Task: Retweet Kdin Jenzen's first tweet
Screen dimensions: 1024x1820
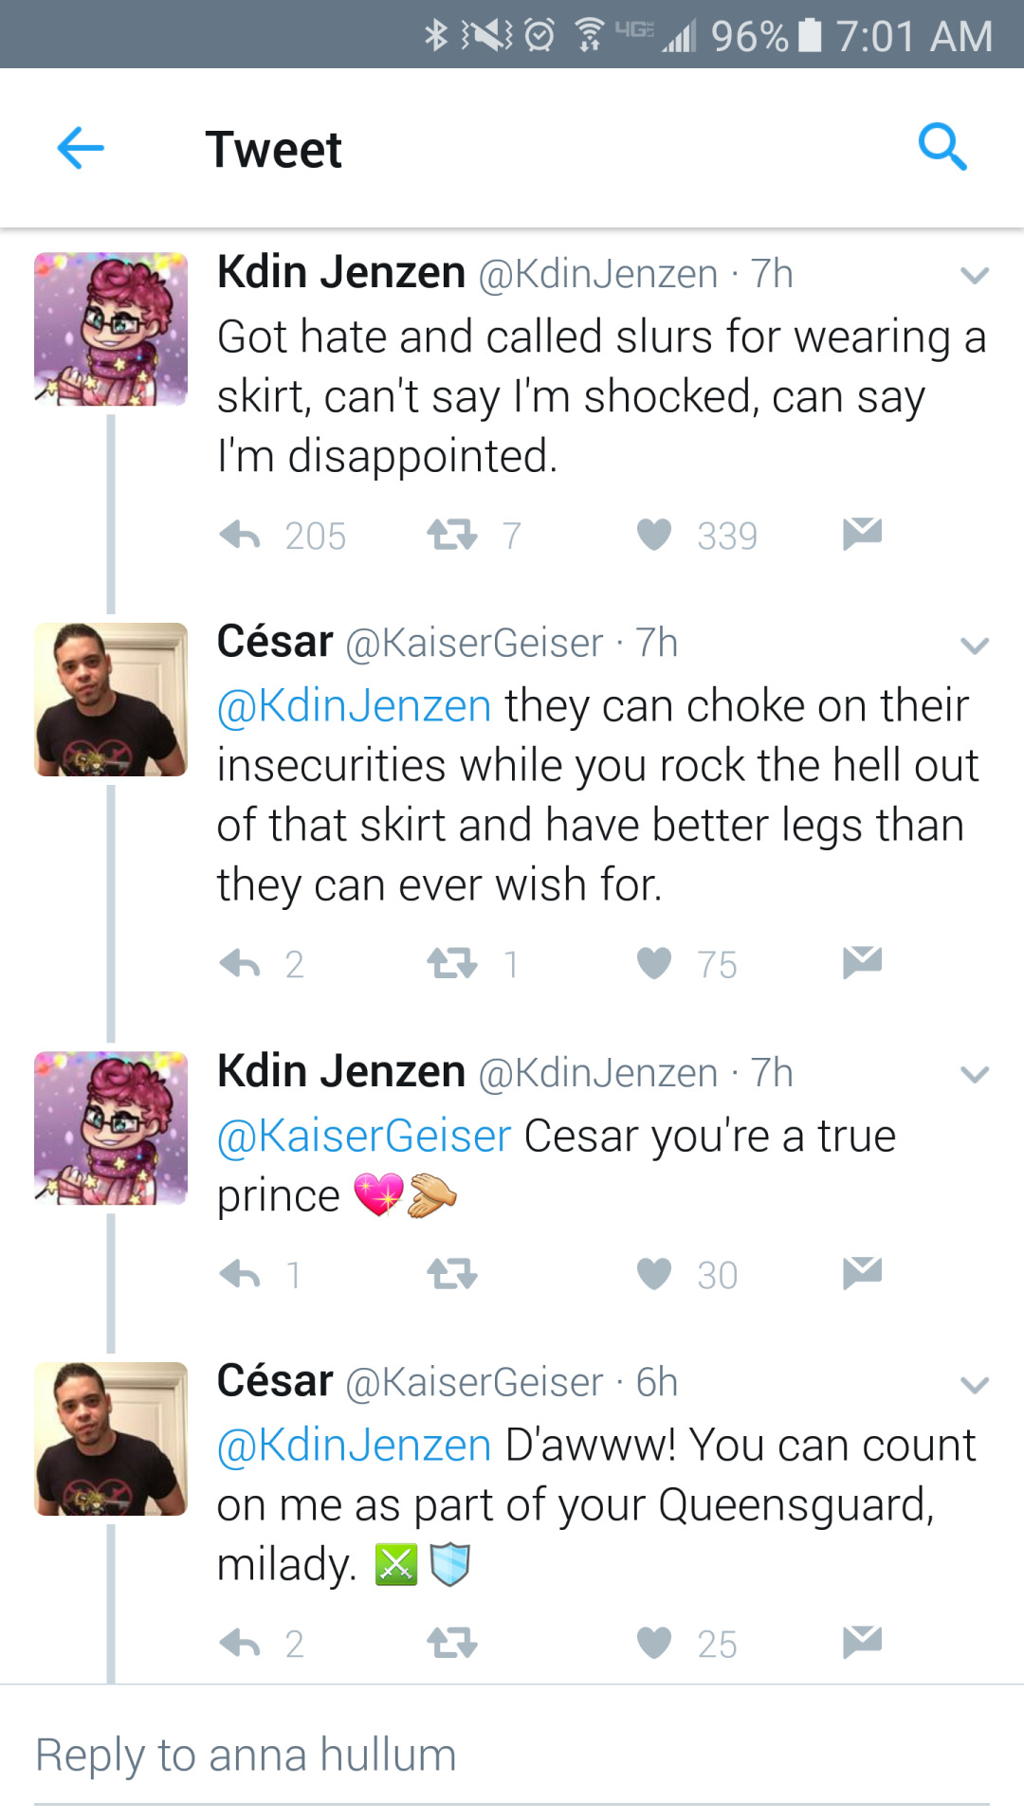Action: 452,536
